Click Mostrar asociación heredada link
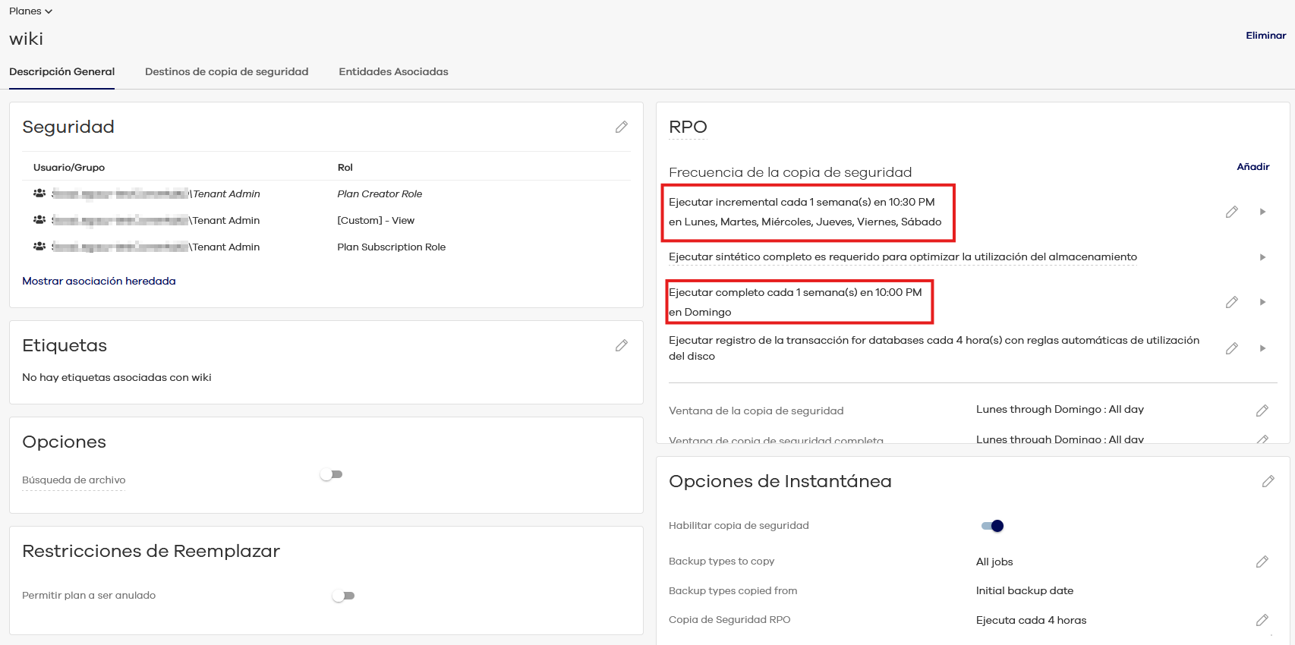The height and width of the screenshot is (645, 1295). pos(99,281)
